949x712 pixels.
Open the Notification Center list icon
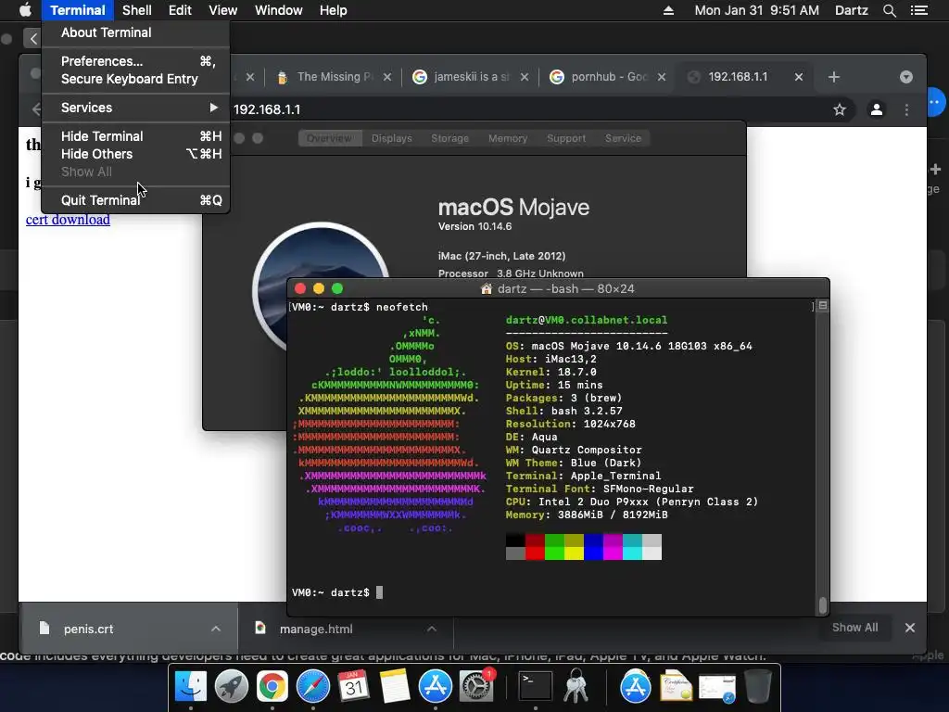(x=919, y=10)
